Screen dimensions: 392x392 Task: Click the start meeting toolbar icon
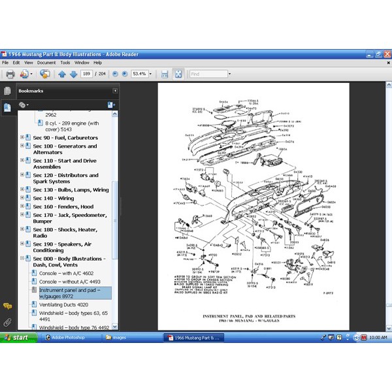coord(44,74)
